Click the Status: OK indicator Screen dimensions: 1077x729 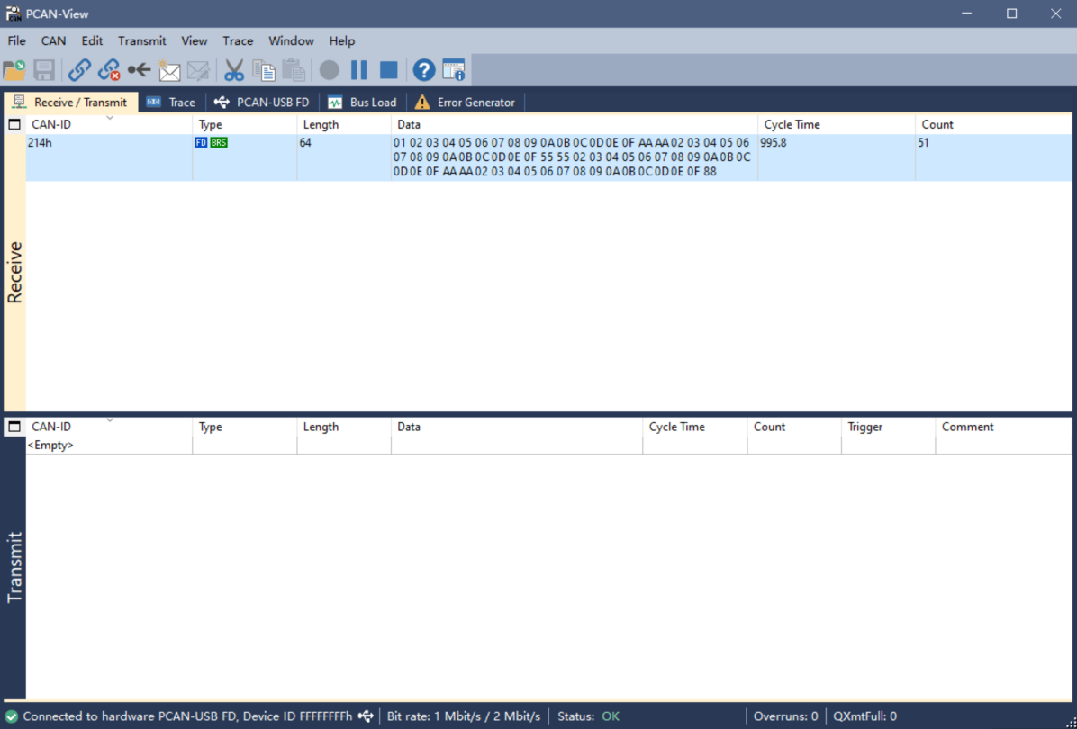pyautogui.click(x=589, y=716)
